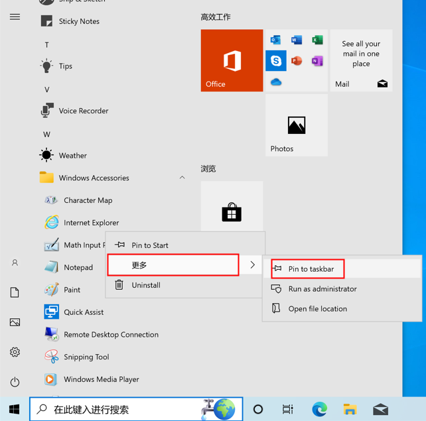426x421 pixels.
Task: Open Microsoft Edge from the taskbar
Action: (x=319, y=409)
